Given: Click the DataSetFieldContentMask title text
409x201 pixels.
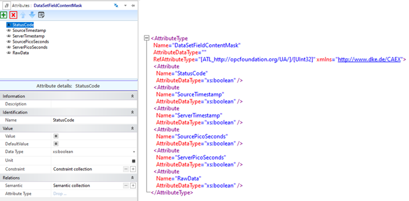Looking at the screenshot, I should pyautogui.click(x=57, y=5).
